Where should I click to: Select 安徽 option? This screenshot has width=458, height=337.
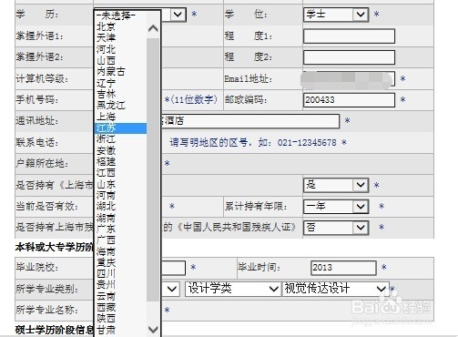(x=121, y=150)
